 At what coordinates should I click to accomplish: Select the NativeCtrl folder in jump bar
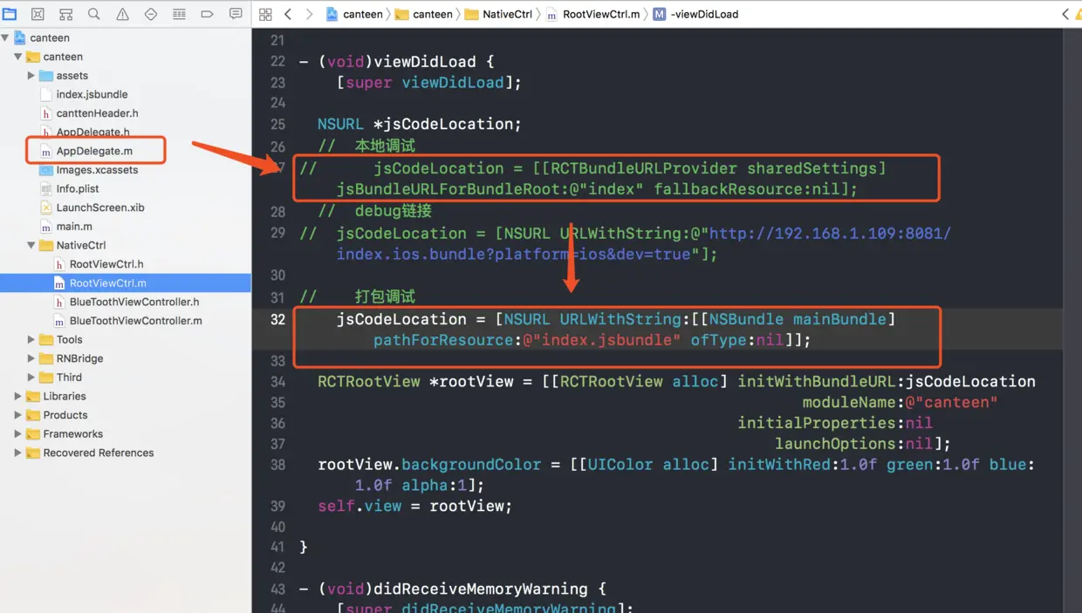tap(498, 14)
